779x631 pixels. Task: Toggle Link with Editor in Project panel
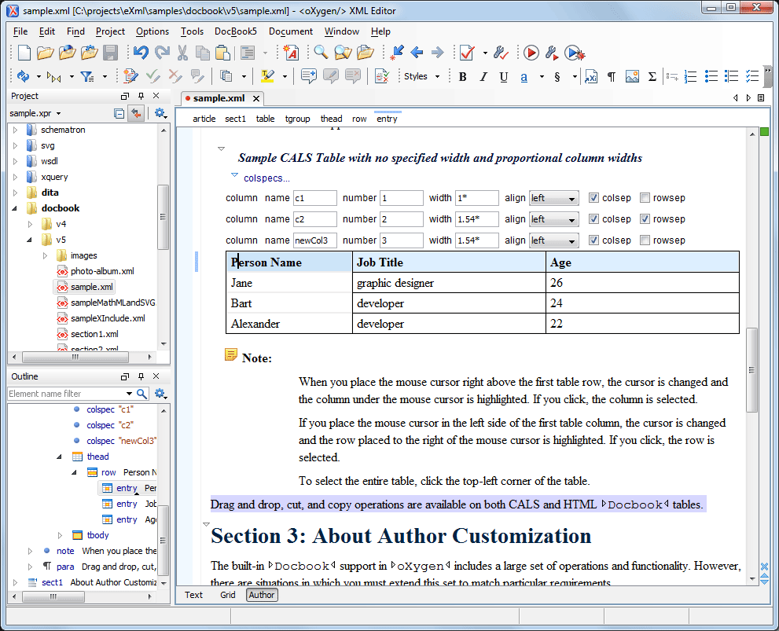point(136,113)
